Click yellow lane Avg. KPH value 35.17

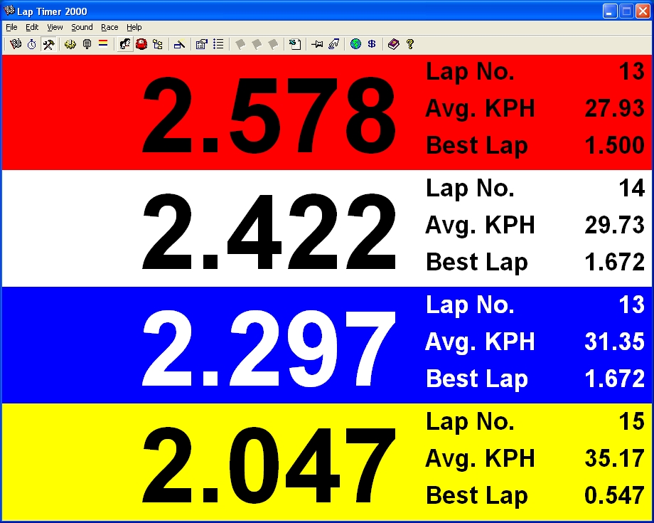tap(615, 458)
